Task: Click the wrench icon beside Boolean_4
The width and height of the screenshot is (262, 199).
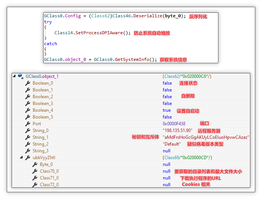Action: click(28, 110)
